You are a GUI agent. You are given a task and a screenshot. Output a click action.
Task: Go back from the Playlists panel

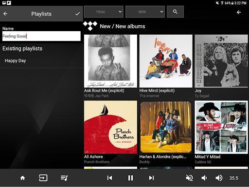[5, 14]
